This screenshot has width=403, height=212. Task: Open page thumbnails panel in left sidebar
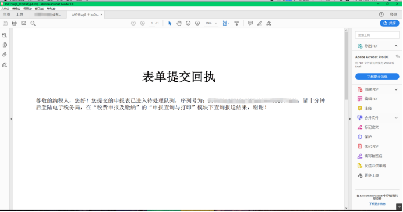[5, 45]
